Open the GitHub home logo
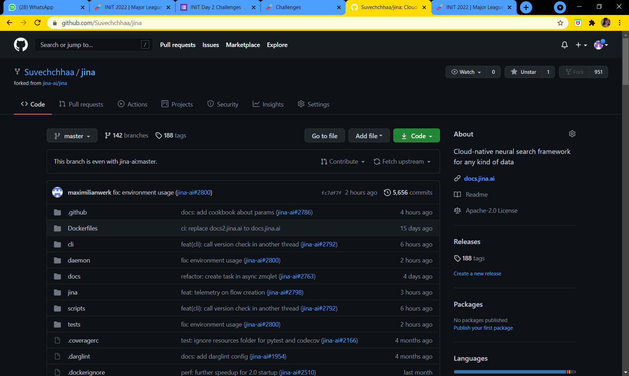The width and height of the screenshot is (629, 376). (21, 45)
